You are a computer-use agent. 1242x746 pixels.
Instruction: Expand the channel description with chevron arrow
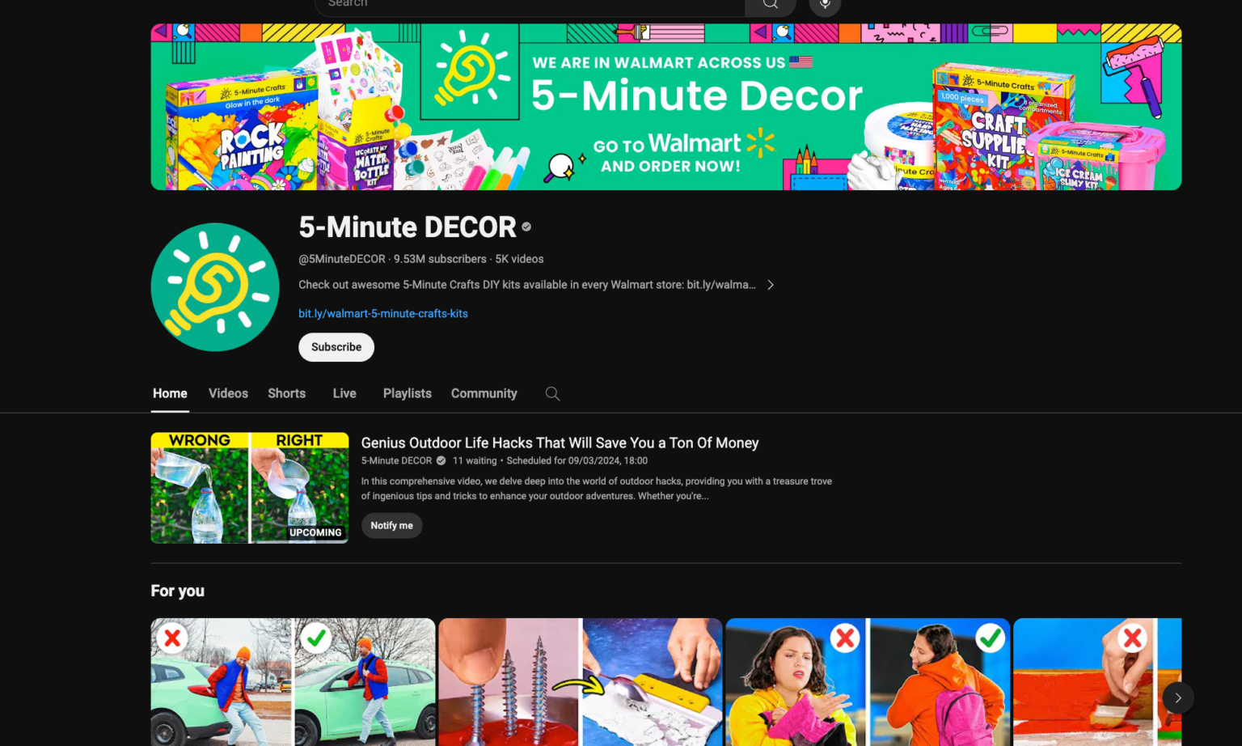click(771, 285)
